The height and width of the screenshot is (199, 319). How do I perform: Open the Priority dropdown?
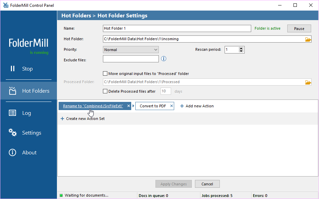pos(131,50)
